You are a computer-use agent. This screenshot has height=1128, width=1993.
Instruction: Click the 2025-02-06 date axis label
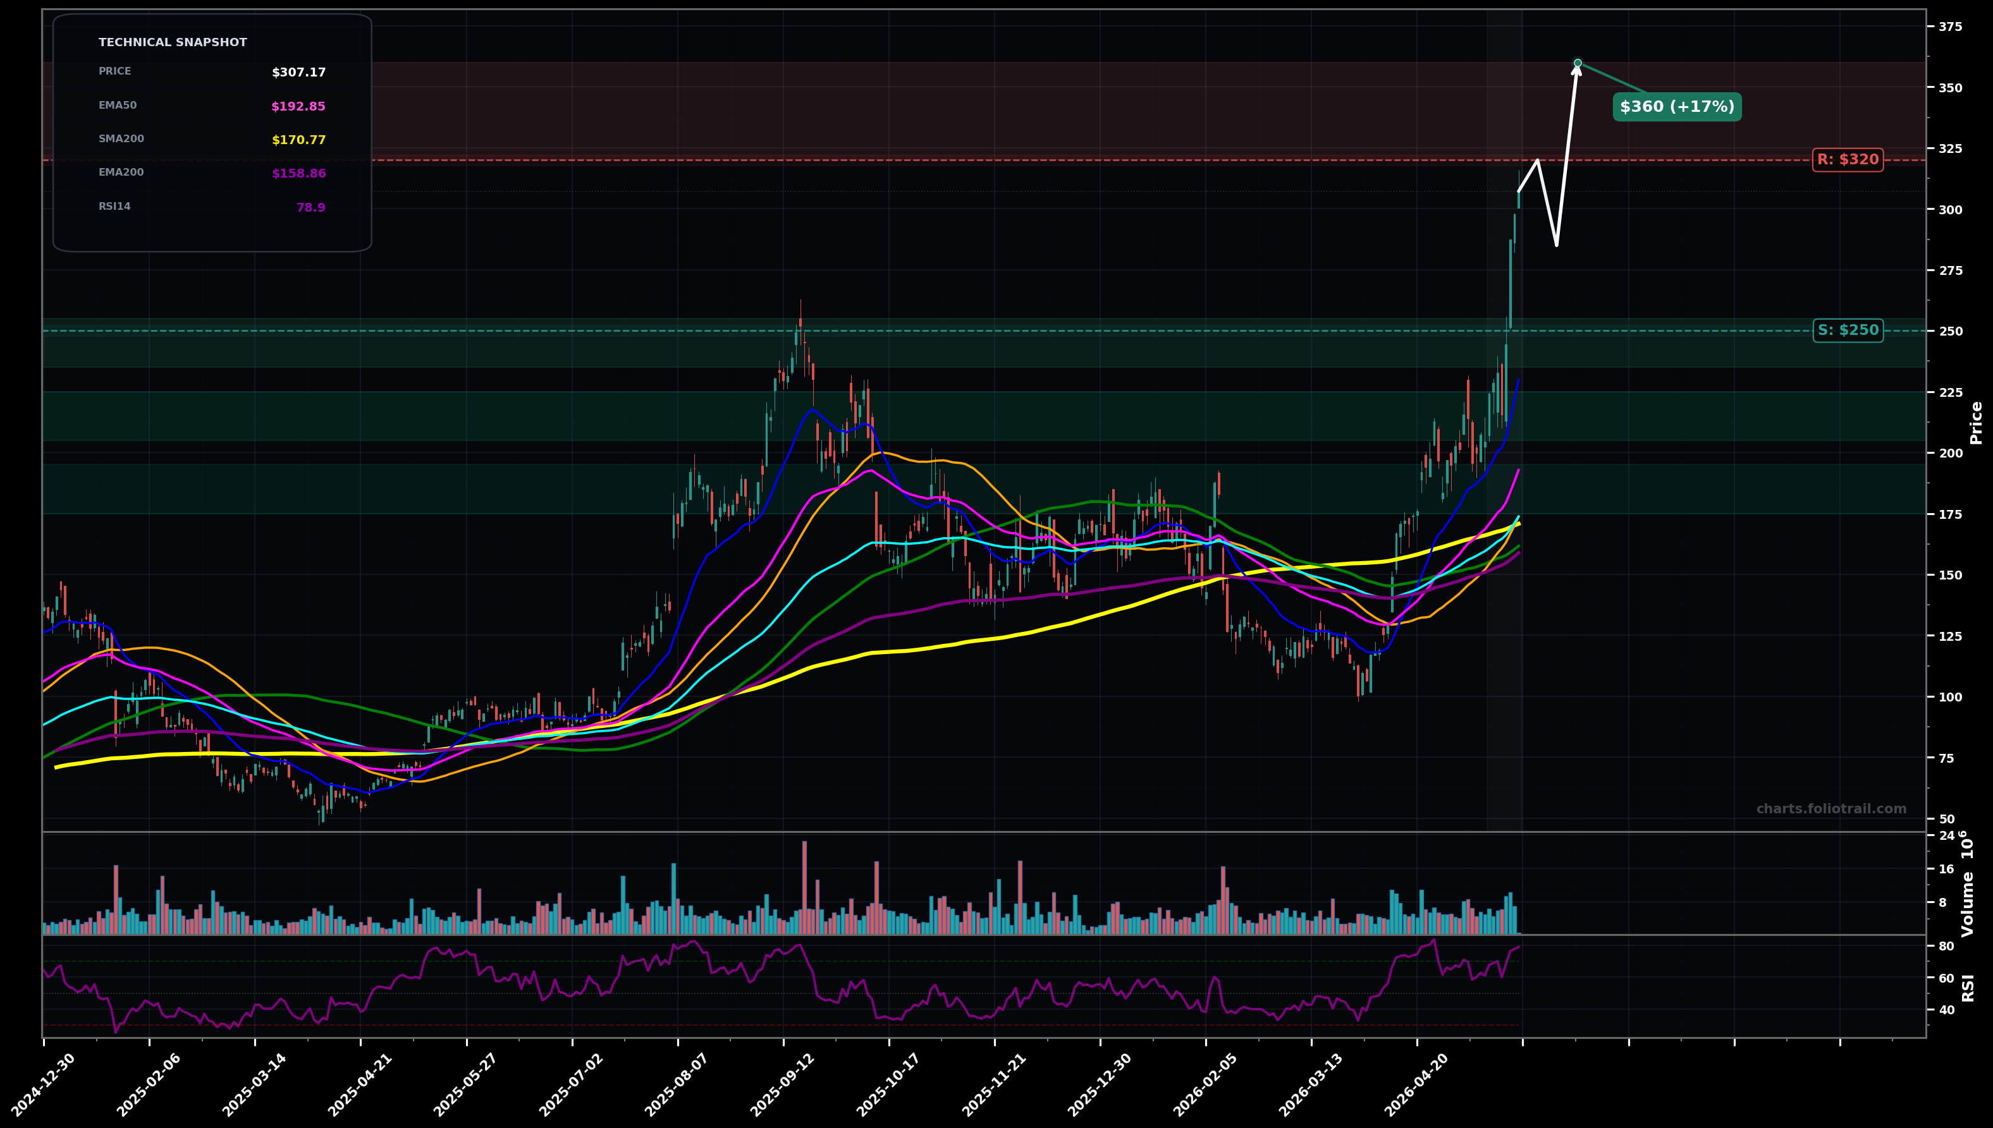coord(148,1084)
